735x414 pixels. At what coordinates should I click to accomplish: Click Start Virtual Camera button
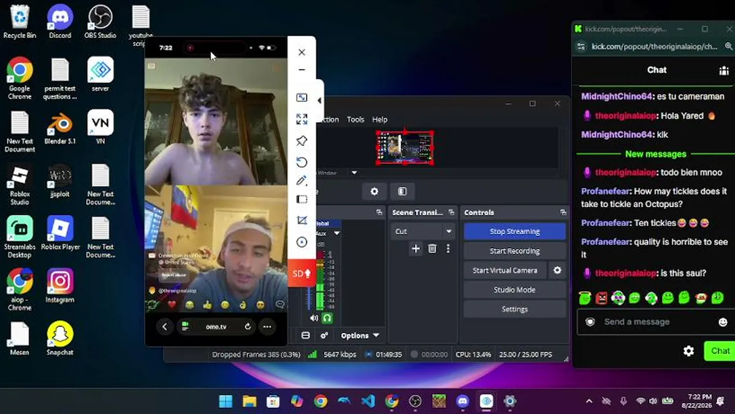(x=505, y=270)
